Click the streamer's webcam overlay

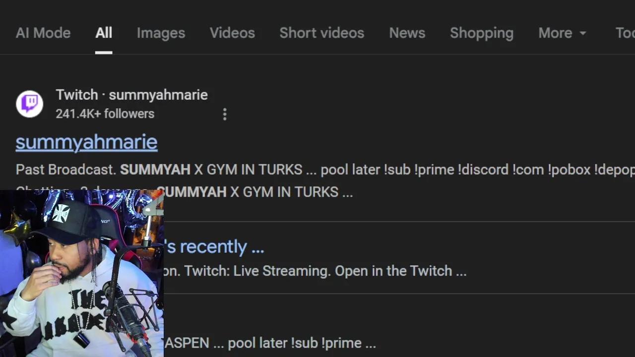[x=82, y=273]
